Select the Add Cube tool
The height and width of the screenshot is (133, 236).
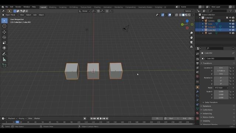[x=4, y=65]
